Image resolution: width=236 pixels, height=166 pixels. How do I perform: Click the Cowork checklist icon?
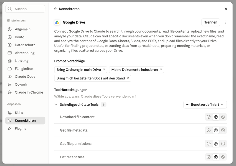pyautogui.click(x=9, y=84)
